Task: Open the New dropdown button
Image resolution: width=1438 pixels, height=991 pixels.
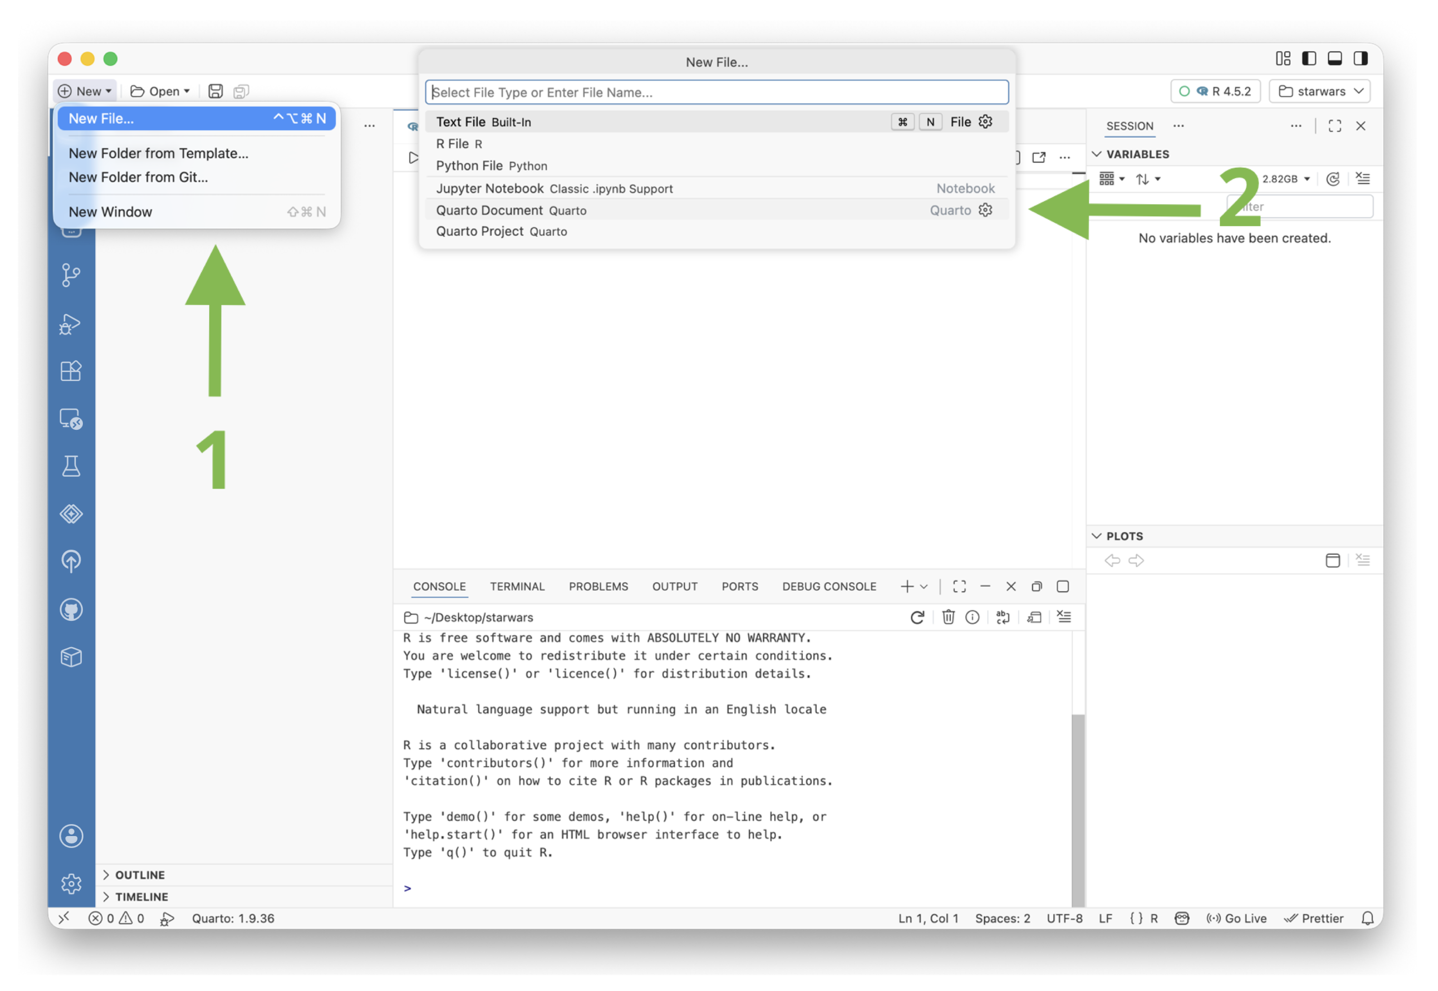Action: (x=85, y=91)
